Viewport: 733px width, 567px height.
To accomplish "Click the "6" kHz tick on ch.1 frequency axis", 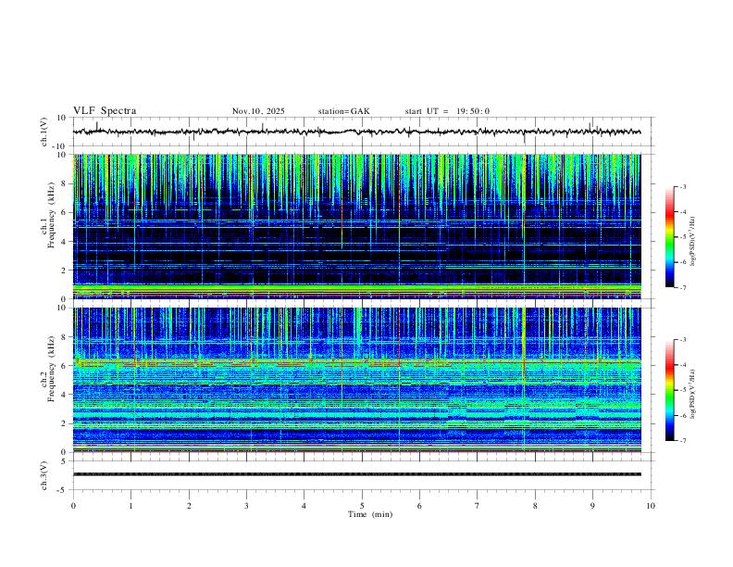I will (x=64, y=212).
